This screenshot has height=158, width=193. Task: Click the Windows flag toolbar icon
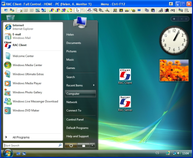[167, 10]
